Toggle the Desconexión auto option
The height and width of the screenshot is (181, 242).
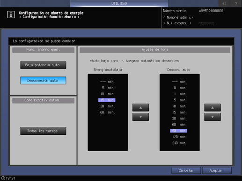point(43,80)
